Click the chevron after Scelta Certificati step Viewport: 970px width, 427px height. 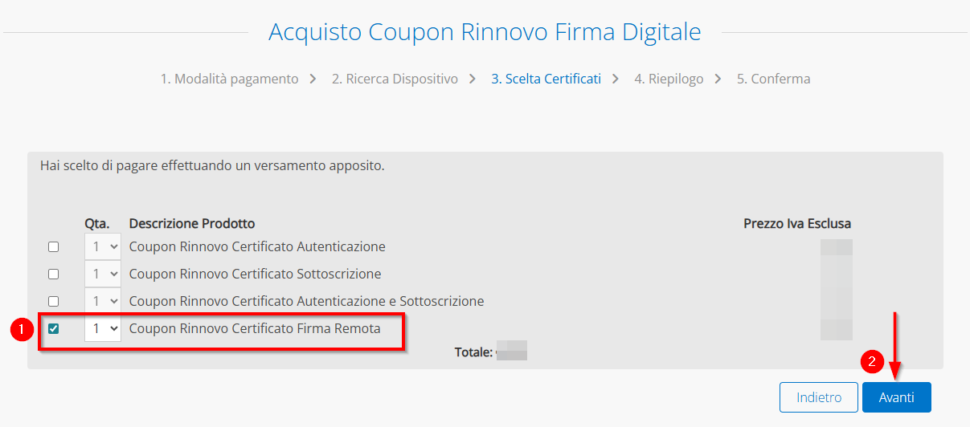click(x=616, y=79)
